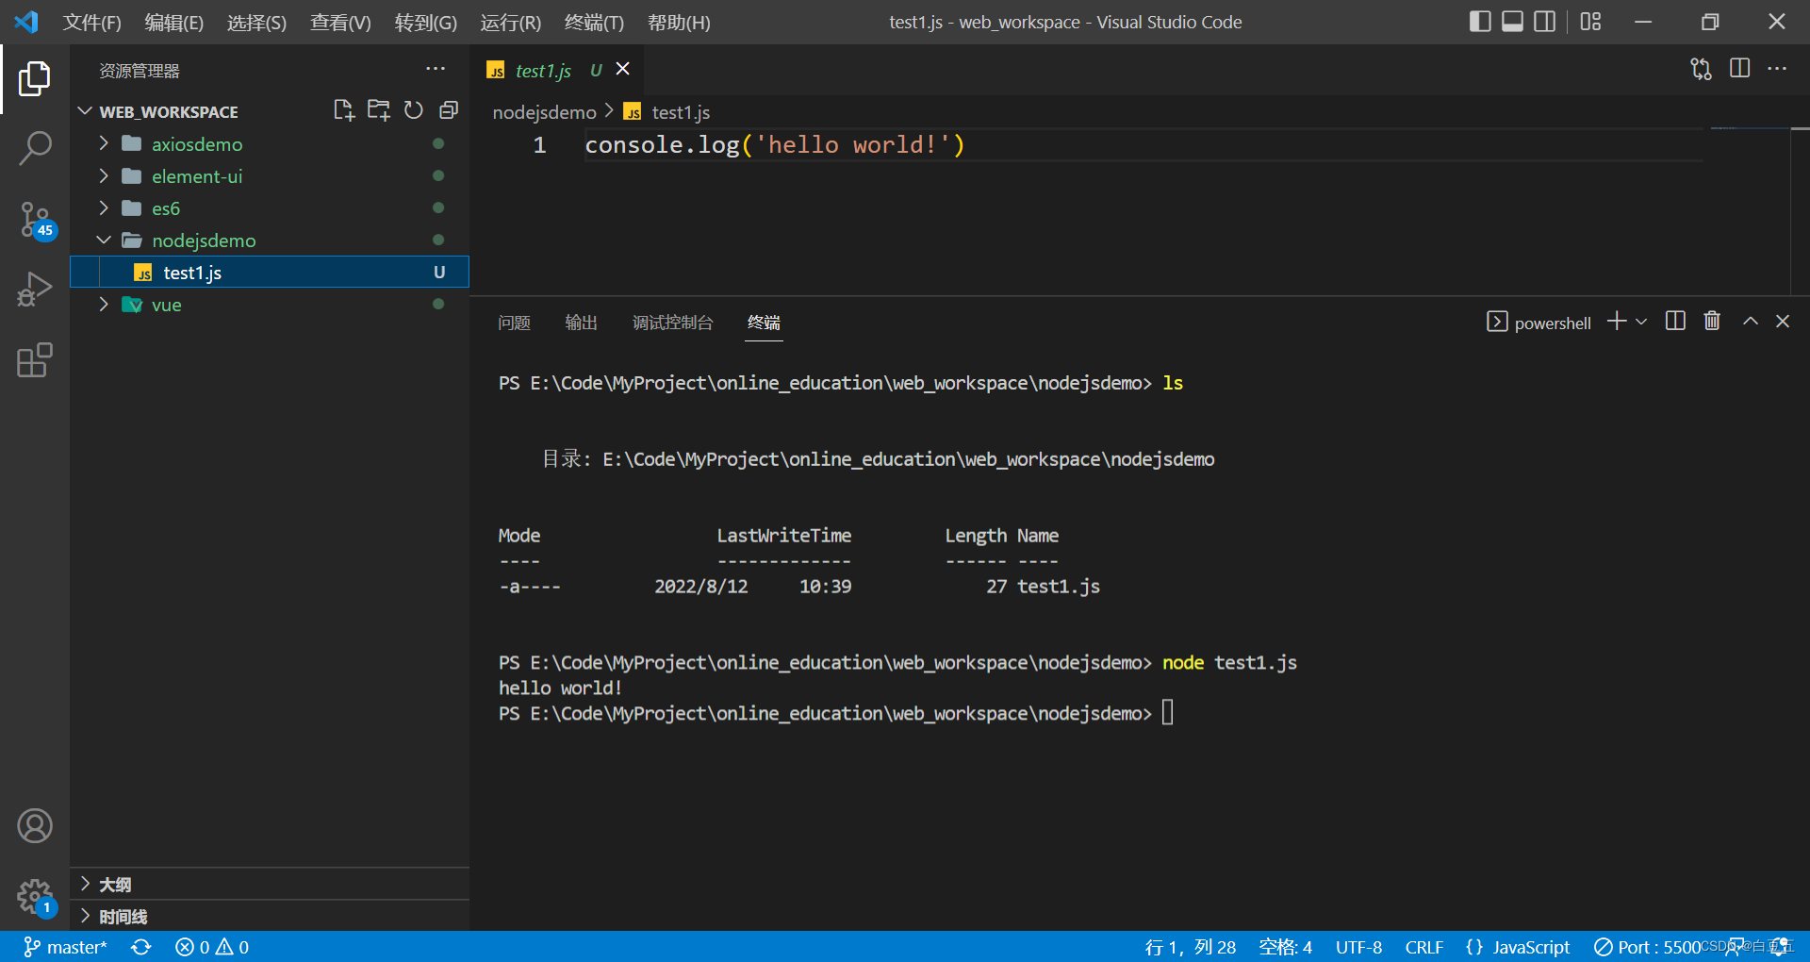This screenshot has width=1810, height=962.
Task: Open explorer views and more actions menu
Action: tap(436, 69)
